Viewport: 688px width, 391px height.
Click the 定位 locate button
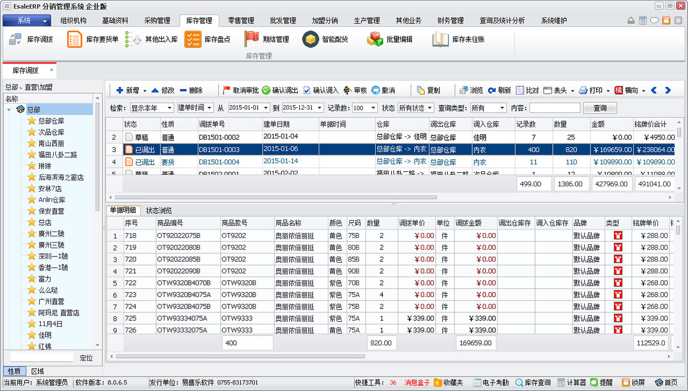pyautogui.click(x=86, y=358)
